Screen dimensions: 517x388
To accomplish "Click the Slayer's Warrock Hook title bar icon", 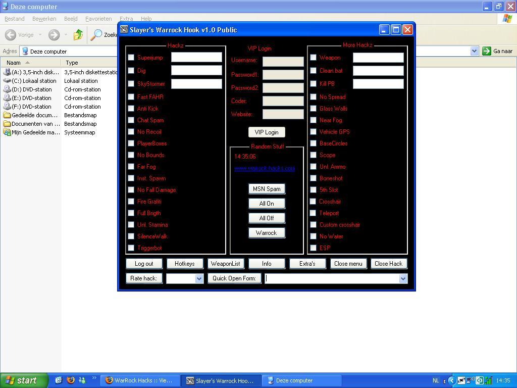I will click(124, 30).
